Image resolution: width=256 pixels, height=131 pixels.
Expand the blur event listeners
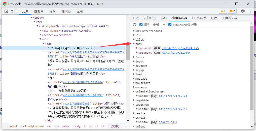(x=134, y=35)
